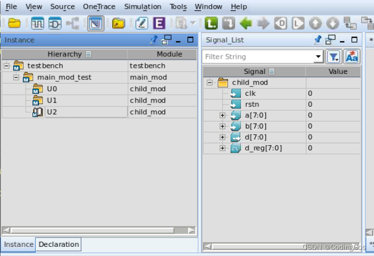Expand the a[7:0] bus signal
This screenshot has height=256, width=374.
[222, 115]
